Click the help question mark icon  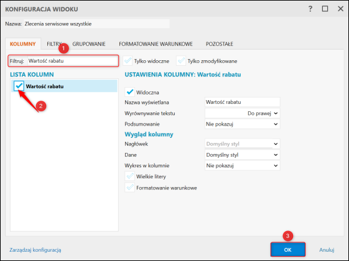[x=310, y=9]
